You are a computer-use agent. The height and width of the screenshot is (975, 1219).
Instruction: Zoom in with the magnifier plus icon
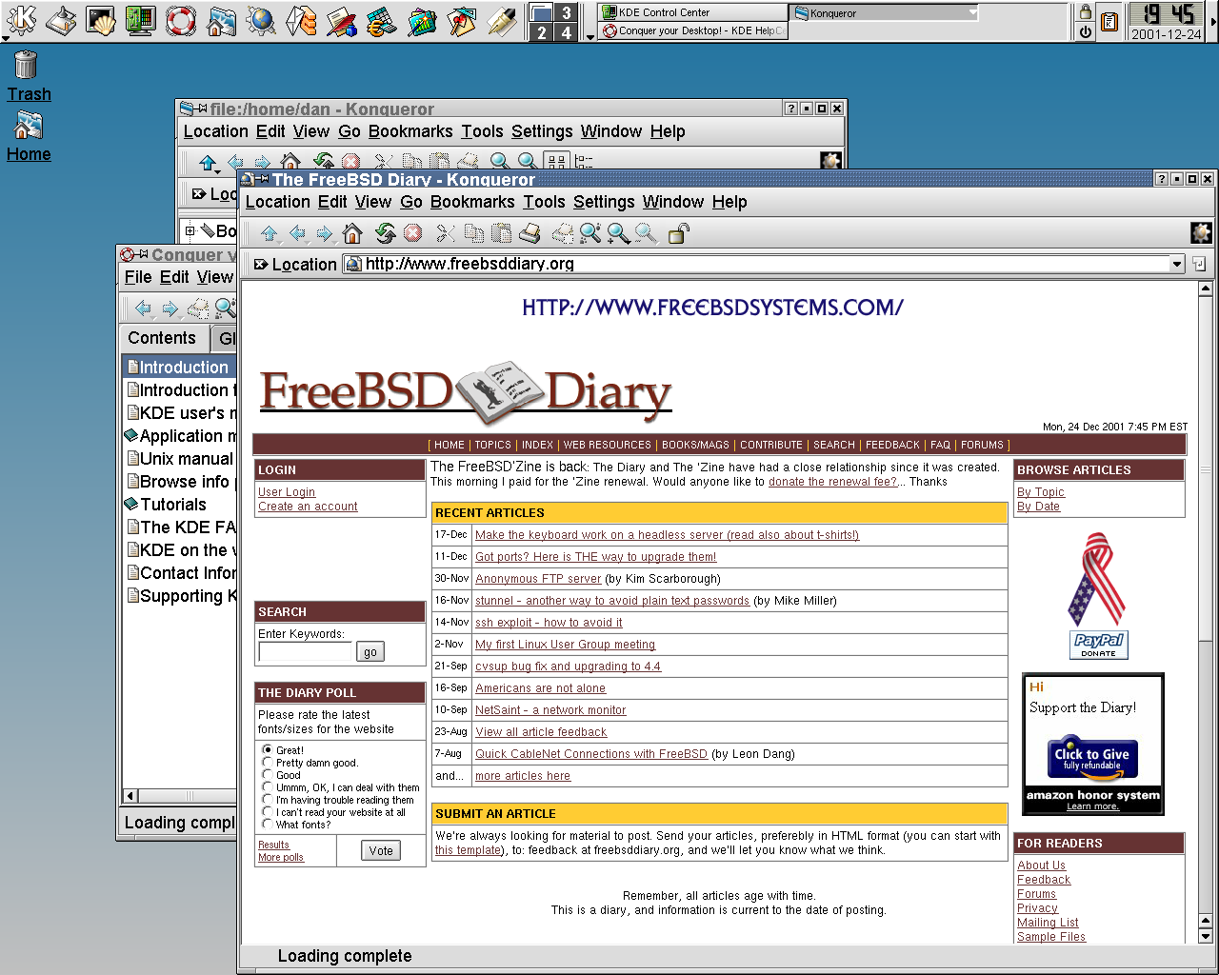[x=618, y=233]
